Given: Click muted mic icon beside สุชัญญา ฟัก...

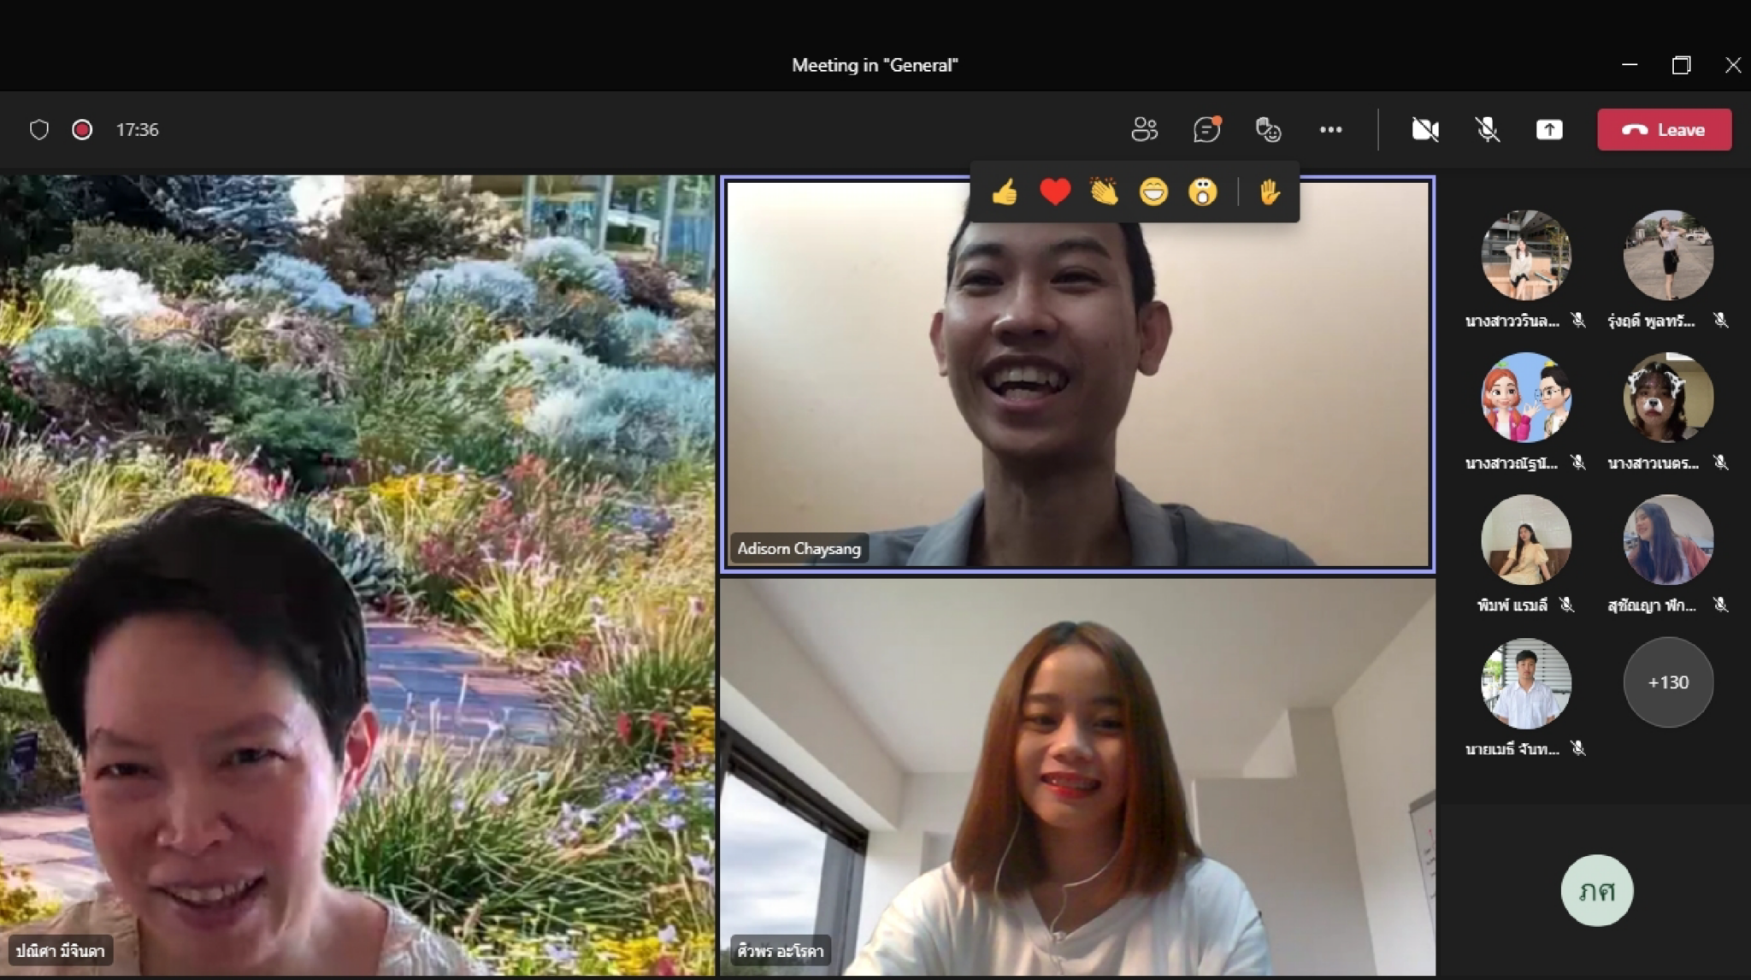Looking at the screenshot, I should (1721, 605).
